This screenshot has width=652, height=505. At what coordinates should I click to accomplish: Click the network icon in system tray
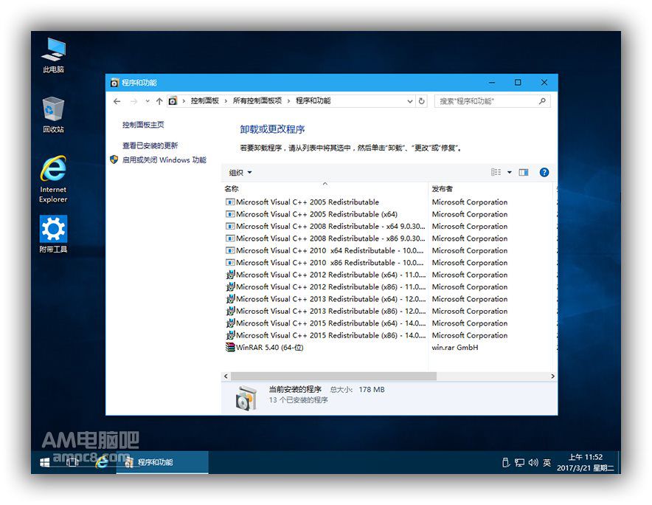tap(519, 462)
